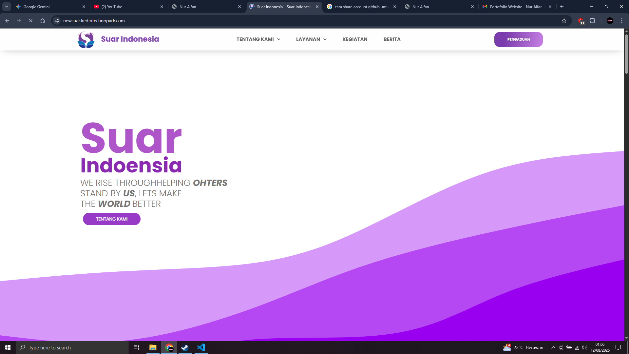Click the purple TENTANG KAMI button
The height and width of the screenshot is (354, 629).
111,219
